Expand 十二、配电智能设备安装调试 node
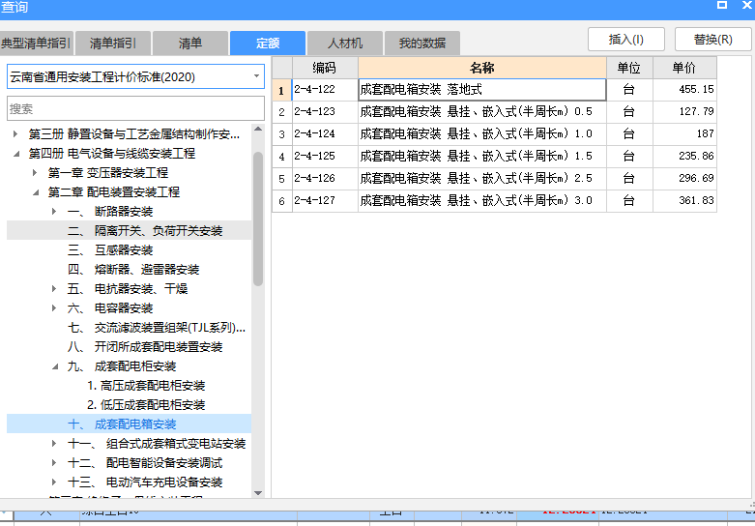This screenshot has width=755, height=526. [x=54, y=462]
